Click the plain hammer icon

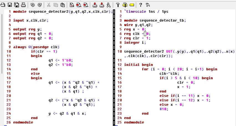[x=118, y=4]
